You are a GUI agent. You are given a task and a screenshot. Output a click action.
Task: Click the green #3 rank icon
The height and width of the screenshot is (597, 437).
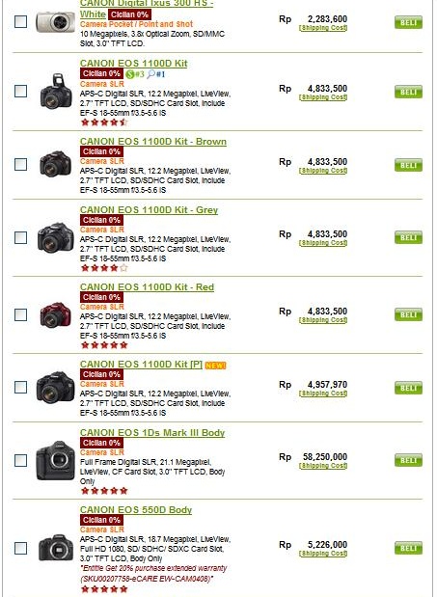tap(135, 74)
